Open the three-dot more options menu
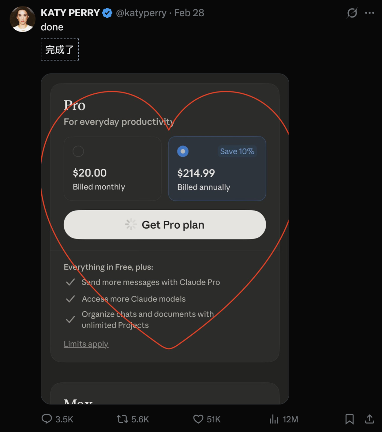 click(370, 13)
